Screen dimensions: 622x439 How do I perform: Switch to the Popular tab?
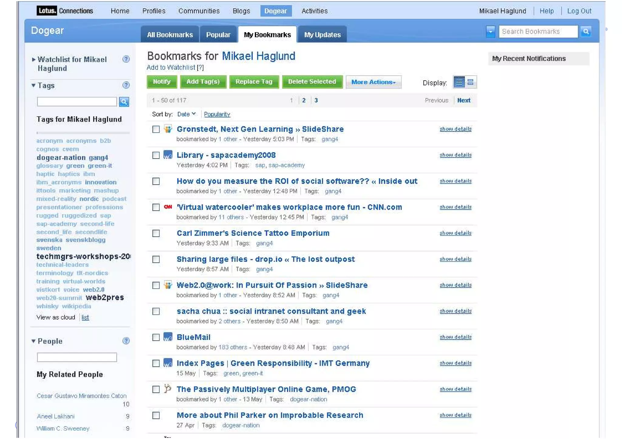coord(218,35)
